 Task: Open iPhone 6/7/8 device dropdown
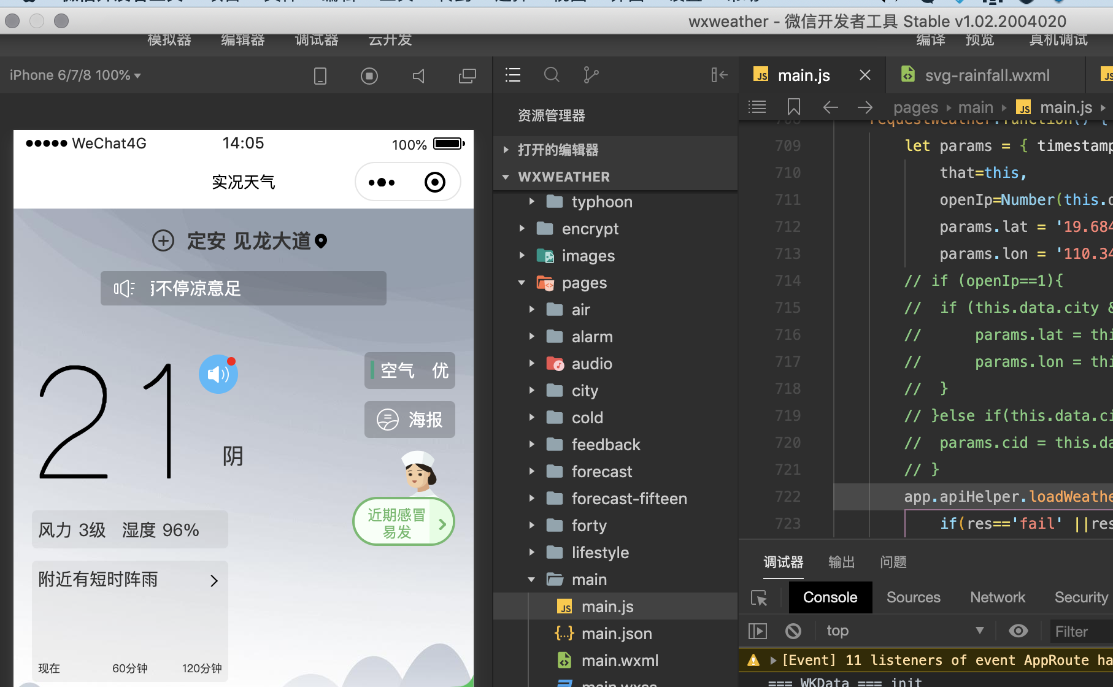click(75, 75)
